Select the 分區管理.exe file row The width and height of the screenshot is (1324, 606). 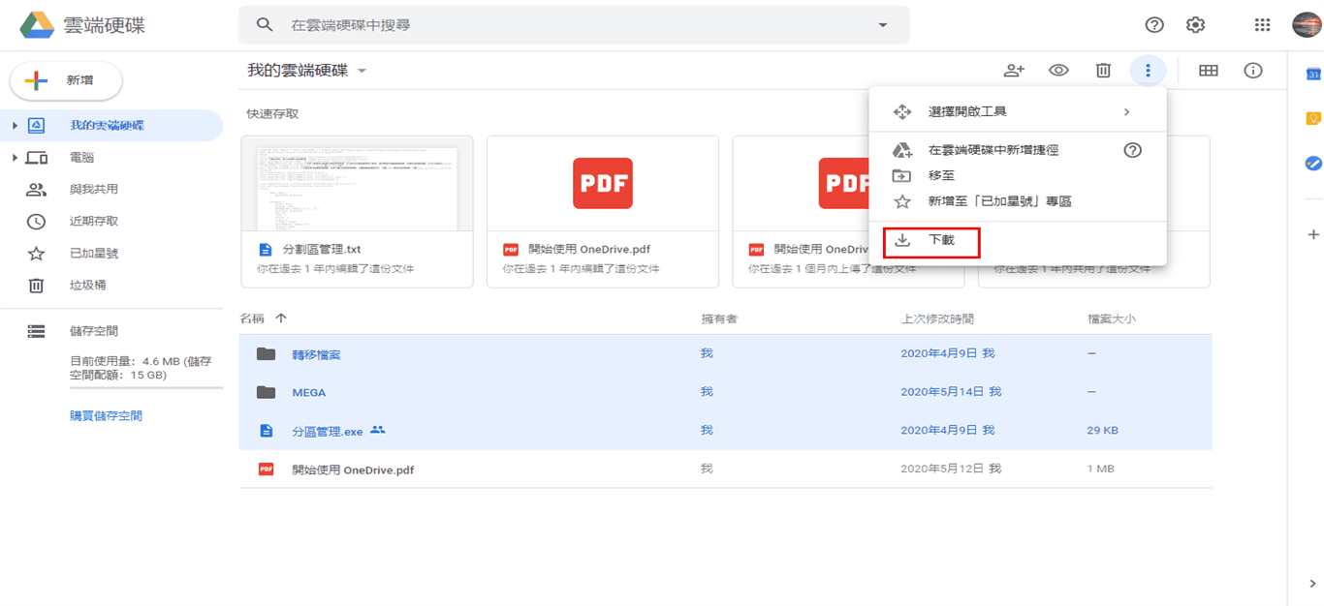725,431
